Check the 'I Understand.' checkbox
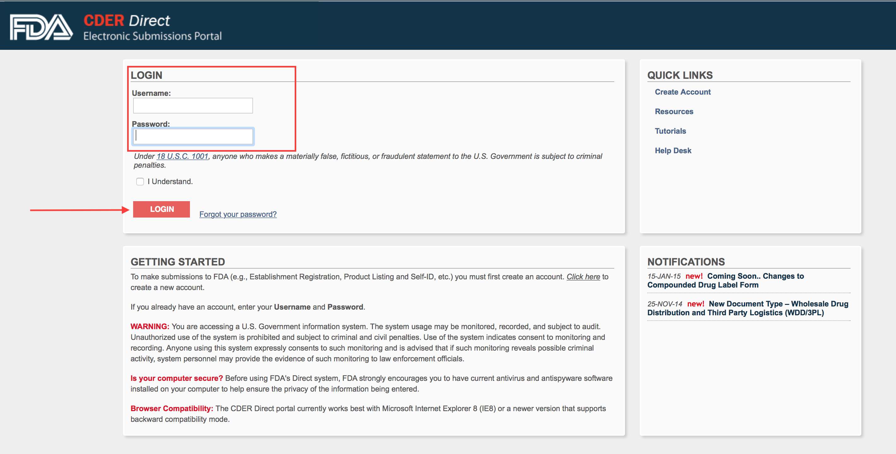 click(x=140, y=182)
